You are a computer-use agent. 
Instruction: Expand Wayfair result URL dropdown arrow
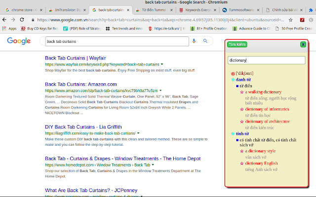[162, 65]
